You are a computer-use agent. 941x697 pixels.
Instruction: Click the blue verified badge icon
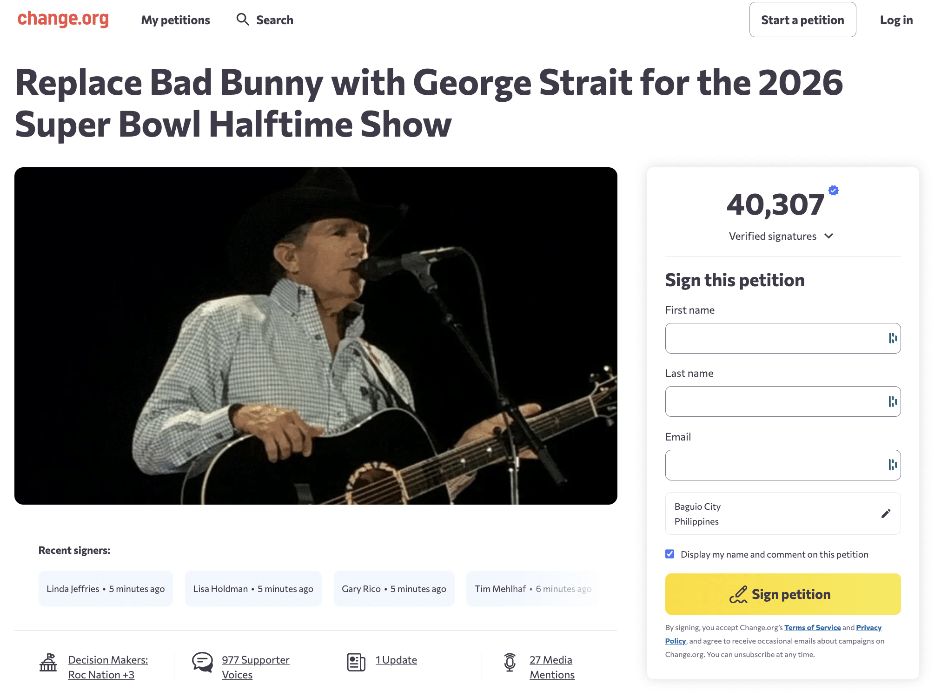pyautogui.click(x=834, y=190)
